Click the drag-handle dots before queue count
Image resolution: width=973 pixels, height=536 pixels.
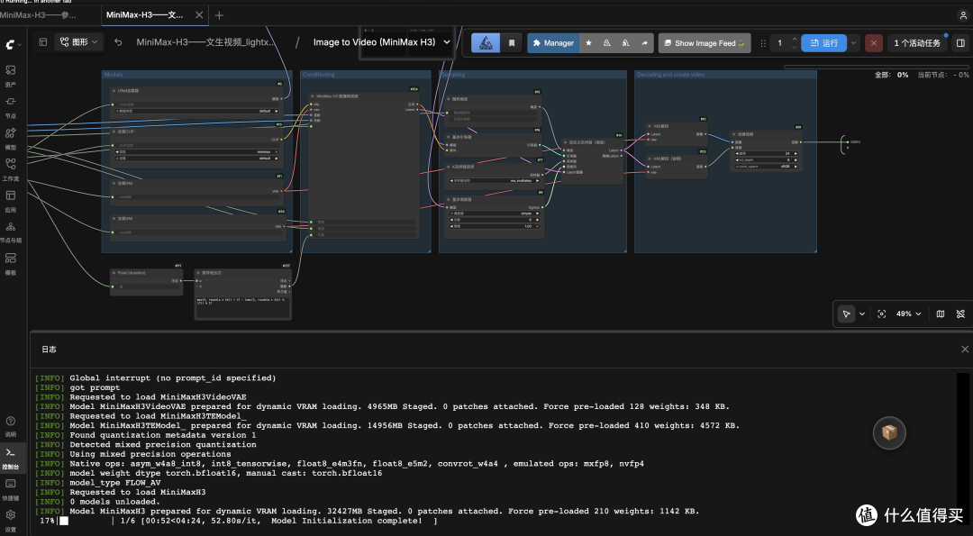[x=763, y=43]
